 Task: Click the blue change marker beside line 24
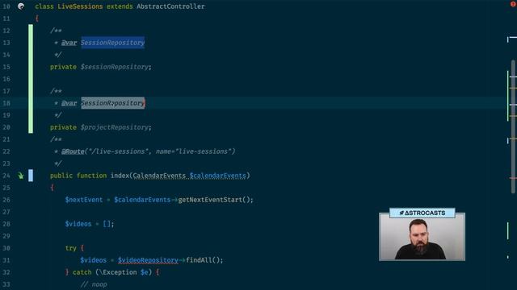[31, 176]
